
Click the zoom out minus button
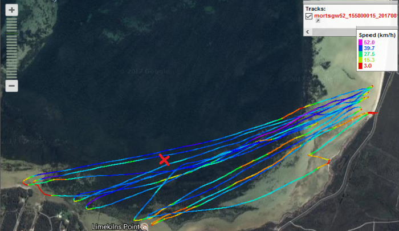tap(12, 86)
